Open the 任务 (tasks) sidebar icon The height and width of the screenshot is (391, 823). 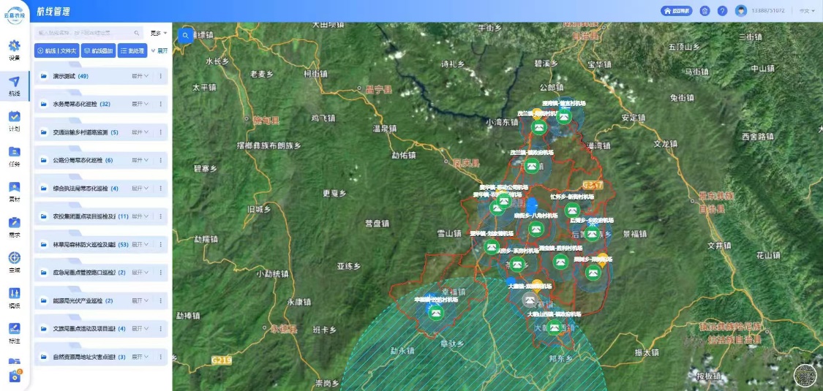[x=15, y=155]
